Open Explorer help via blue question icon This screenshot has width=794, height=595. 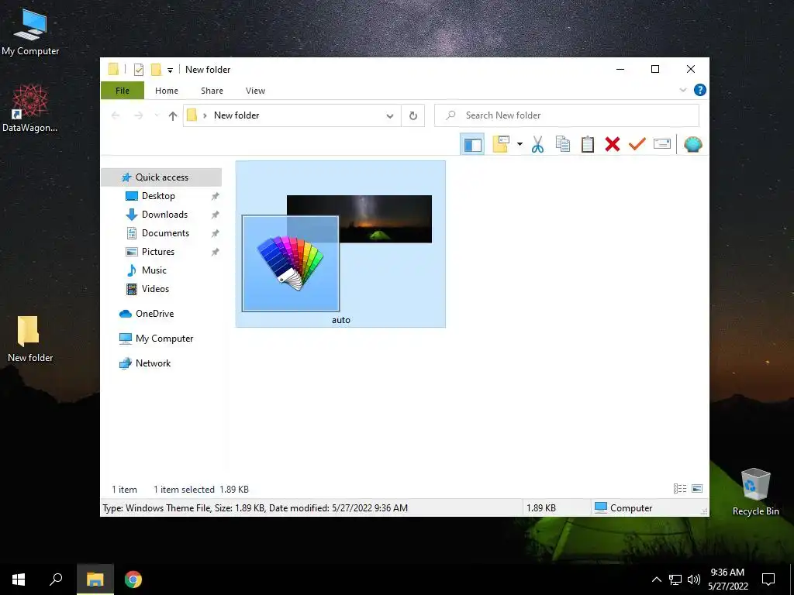coord(700,90)
